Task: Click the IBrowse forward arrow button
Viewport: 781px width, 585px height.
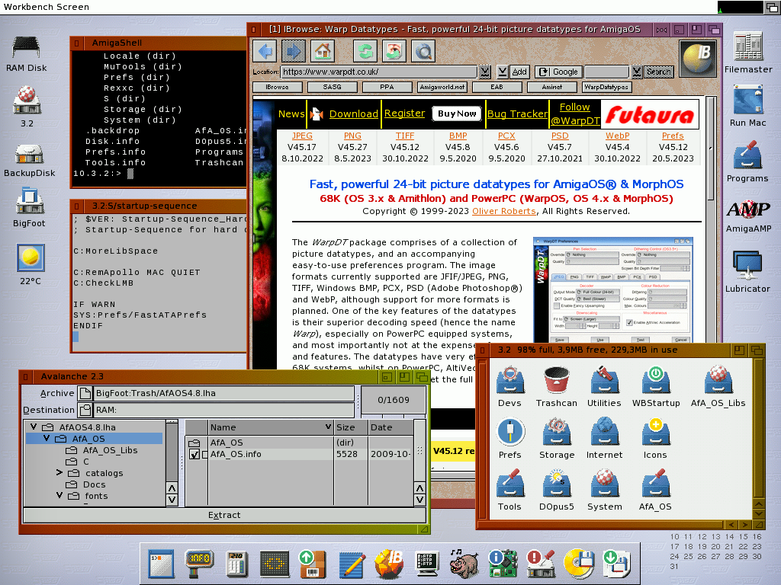Action: point(294,51)
